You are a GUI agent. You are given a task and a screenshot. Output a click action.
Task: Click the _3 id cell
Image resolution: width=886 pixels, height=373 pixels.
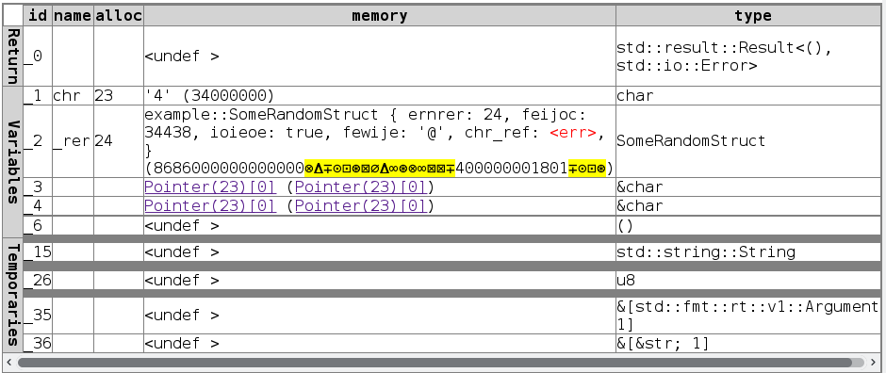(38, 186)
